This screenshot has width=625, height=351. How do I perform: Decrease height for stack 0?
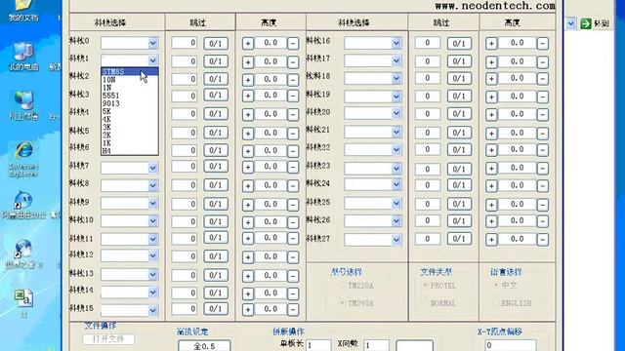coord(293,43)
